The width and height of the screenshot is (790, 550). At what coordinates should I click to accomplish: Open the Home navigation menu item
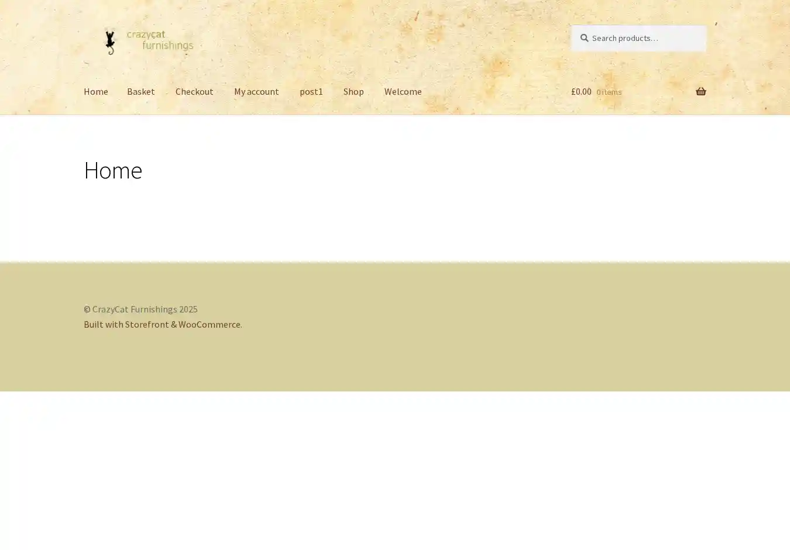click(95, 91)
